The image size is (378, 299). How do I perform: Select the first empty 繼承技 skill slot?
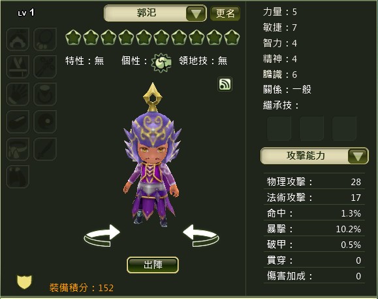pos(279,128)
